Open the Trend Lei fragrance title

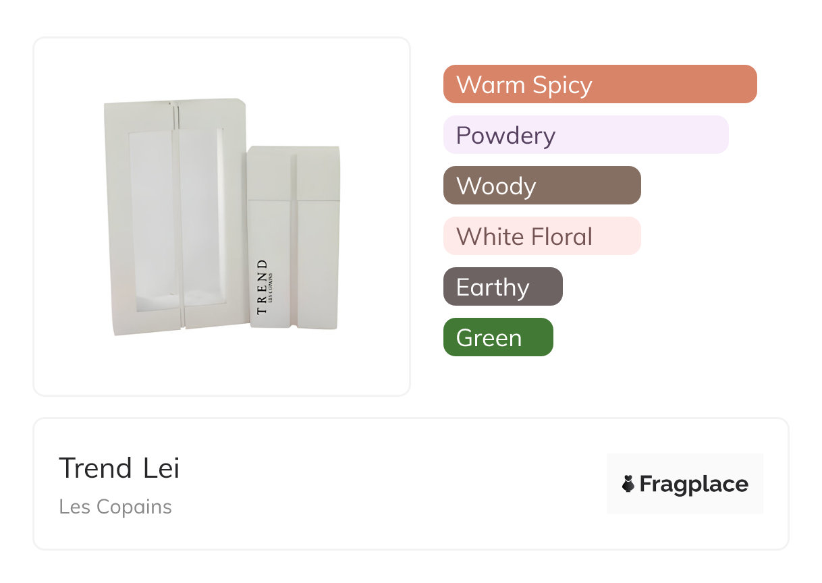click(119, 468)
